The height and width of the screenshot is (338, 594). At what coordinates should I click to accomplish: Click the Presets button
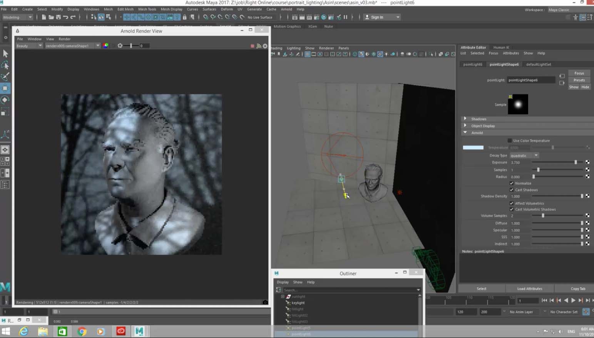click(579, 80)
